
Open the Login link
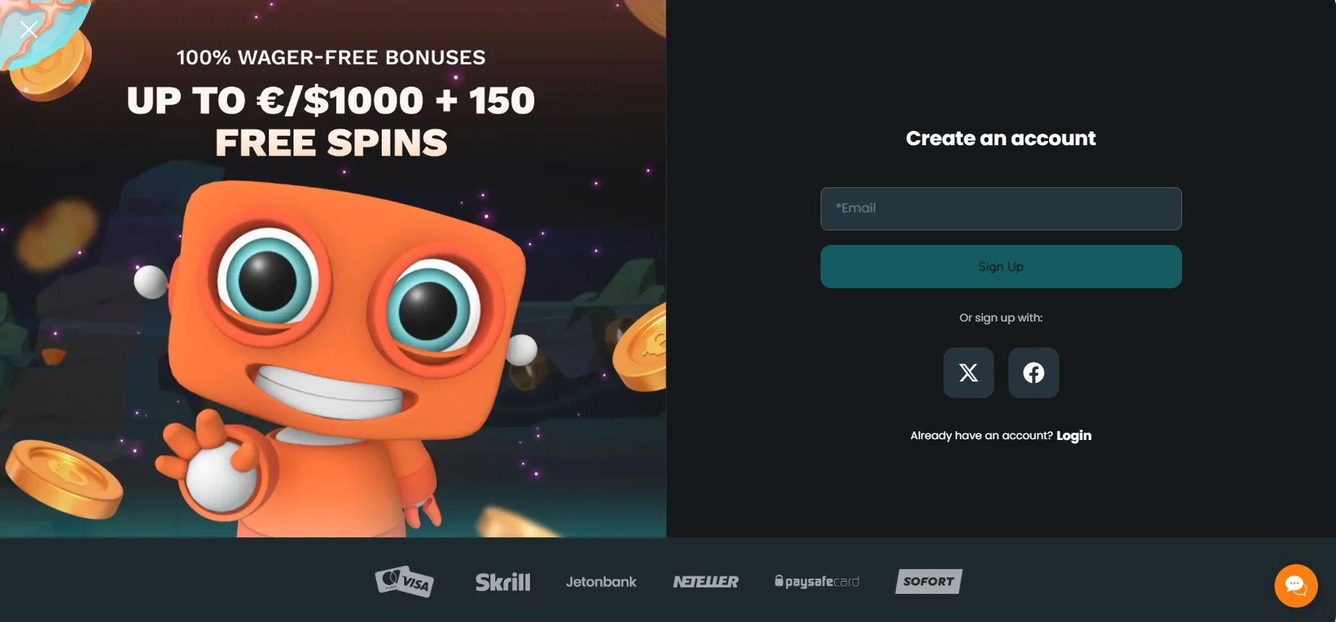(1074, 436)
